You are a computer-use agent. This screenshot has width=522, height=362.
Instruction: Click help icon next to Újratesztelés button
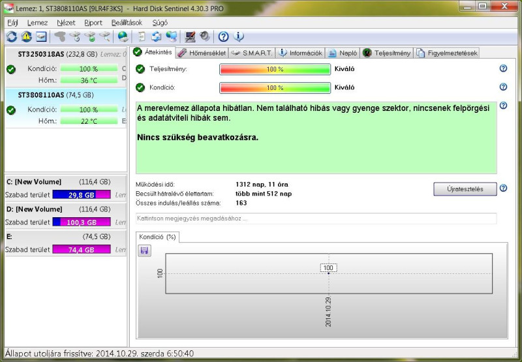tap(503, 188)
